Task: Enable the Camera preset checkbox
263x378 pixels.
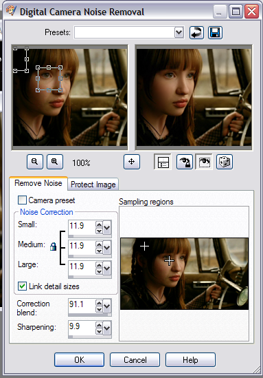Action: click(x=23, y=200)
